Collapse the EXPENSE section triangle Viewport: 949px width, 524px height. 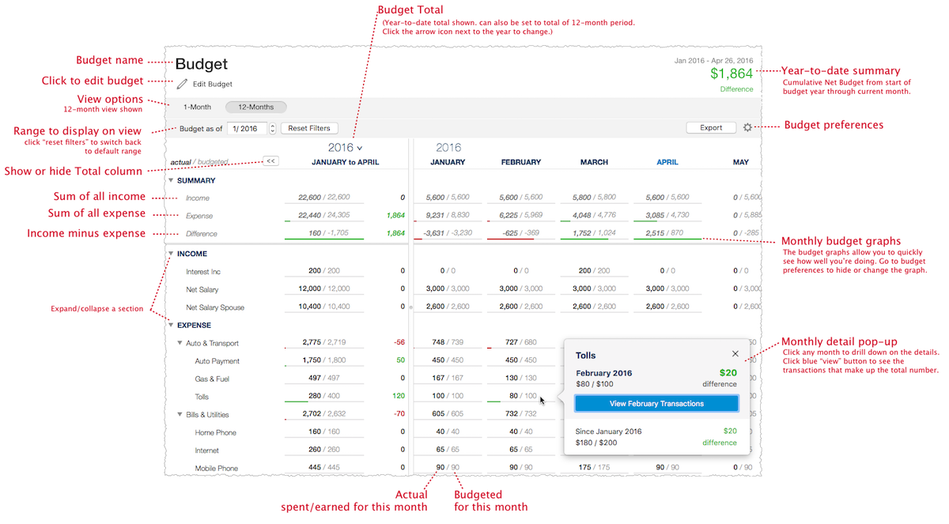click(170, 325)
